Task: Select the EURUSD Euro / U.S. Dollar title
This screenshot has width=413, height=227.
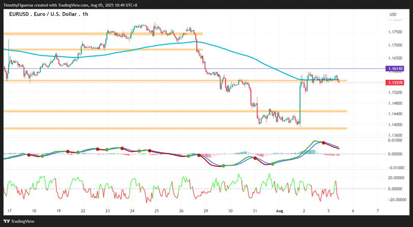Action: click(x=48, y=14)
